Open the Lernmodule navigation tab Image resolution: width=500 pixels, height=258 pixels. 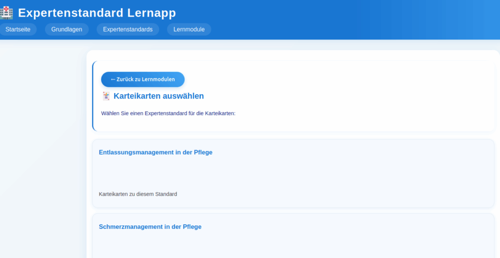point(189,29)
